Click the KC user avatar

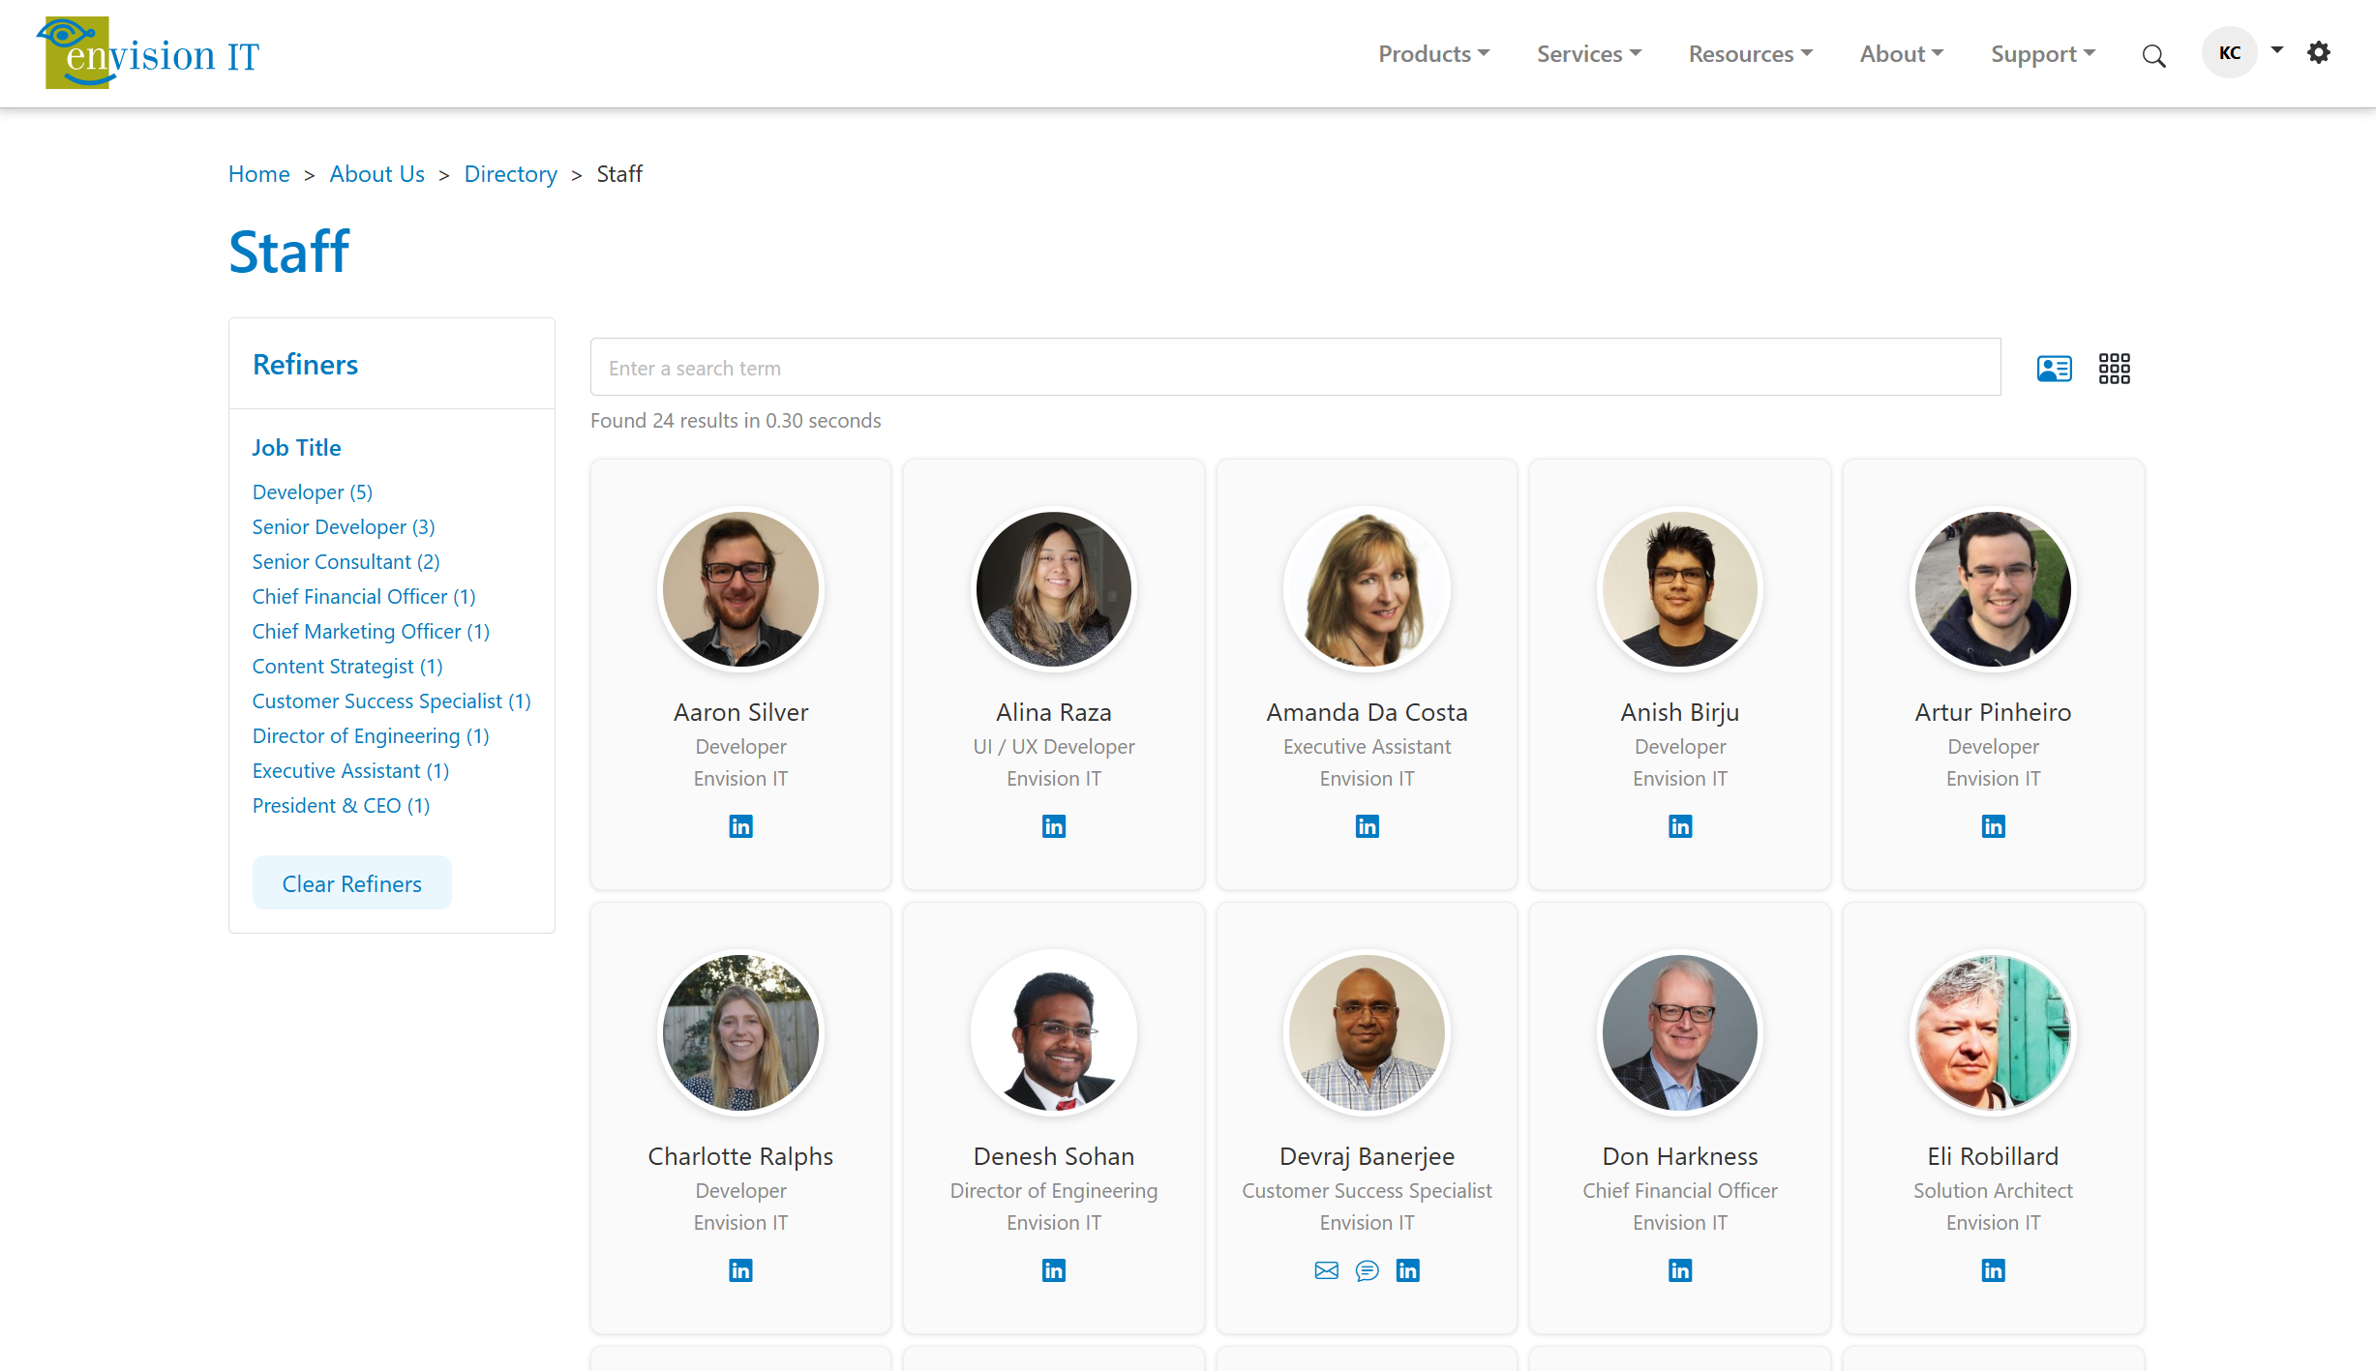click(2229, 52)
